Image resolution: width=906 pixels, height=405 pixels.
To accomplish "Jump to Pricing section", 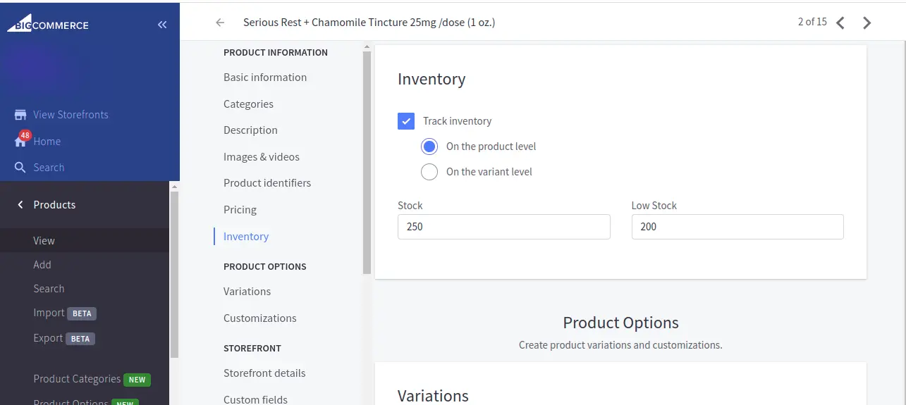I will coord(240,210).
